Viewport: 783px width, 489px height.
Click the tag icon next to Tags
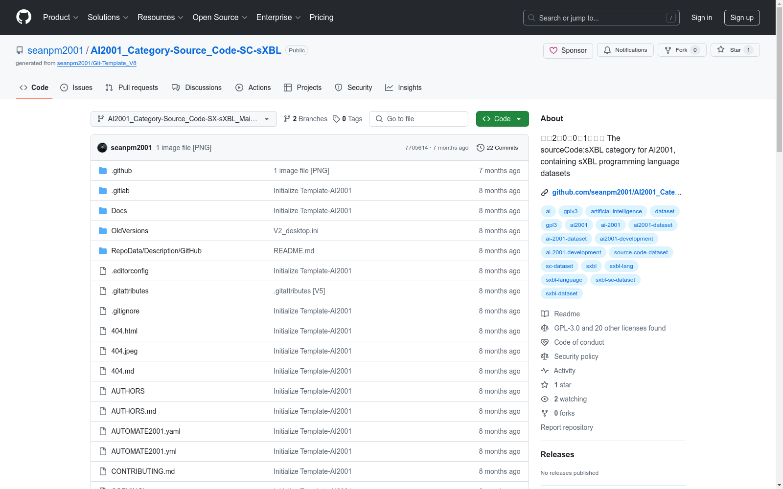(x=336, y=119)
